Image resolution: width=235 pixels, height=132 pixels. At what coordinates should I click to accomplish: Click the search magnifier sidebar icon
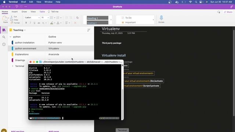(x=4, y=37)
